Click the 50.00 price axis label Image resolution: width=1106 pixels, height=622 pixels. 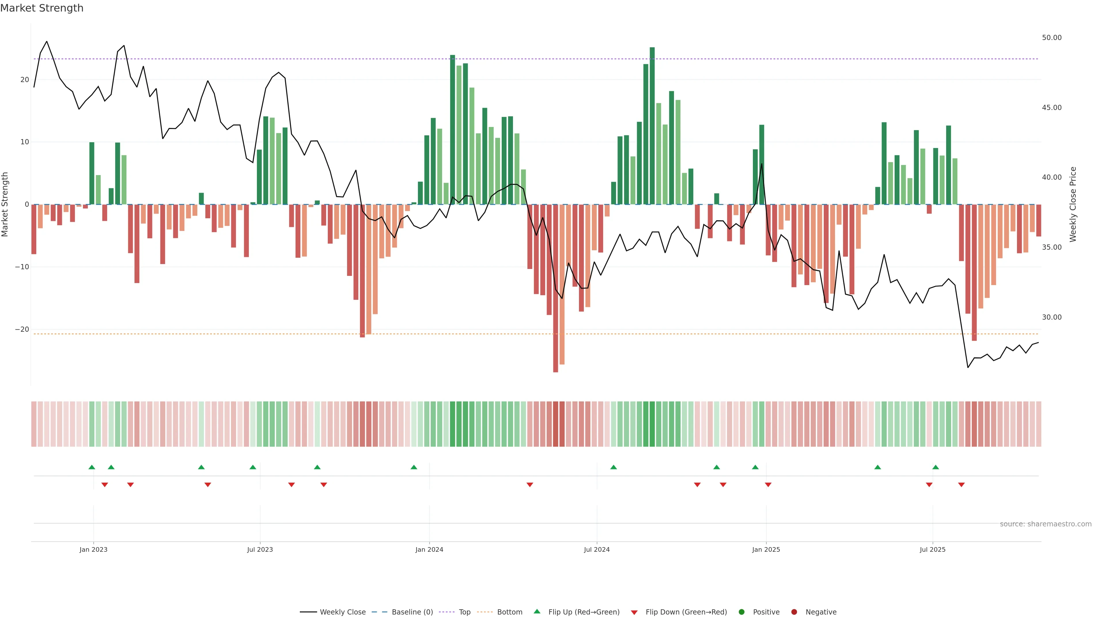coord(1052,38)
